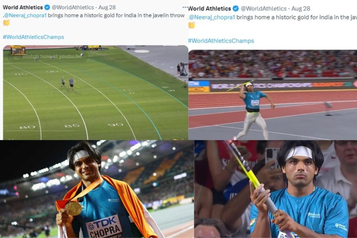Open World Athletics profile from the field-video tweet

[x=23, y=7]
